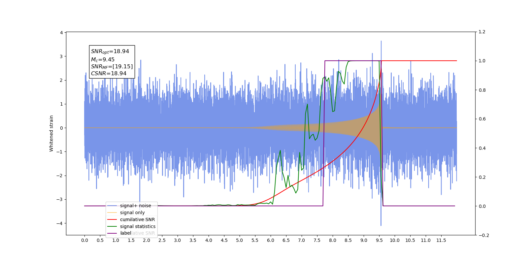The width and height of the screenshot is (528, 264).
Task: Click the green line swatch for signal statistics
Action: click(112, 226)
